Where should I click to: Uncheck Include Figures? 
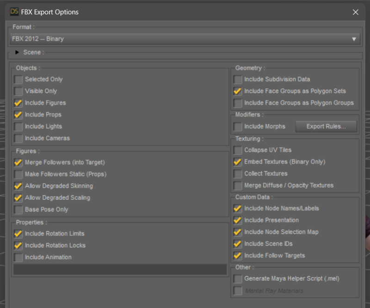click(18, 103)
